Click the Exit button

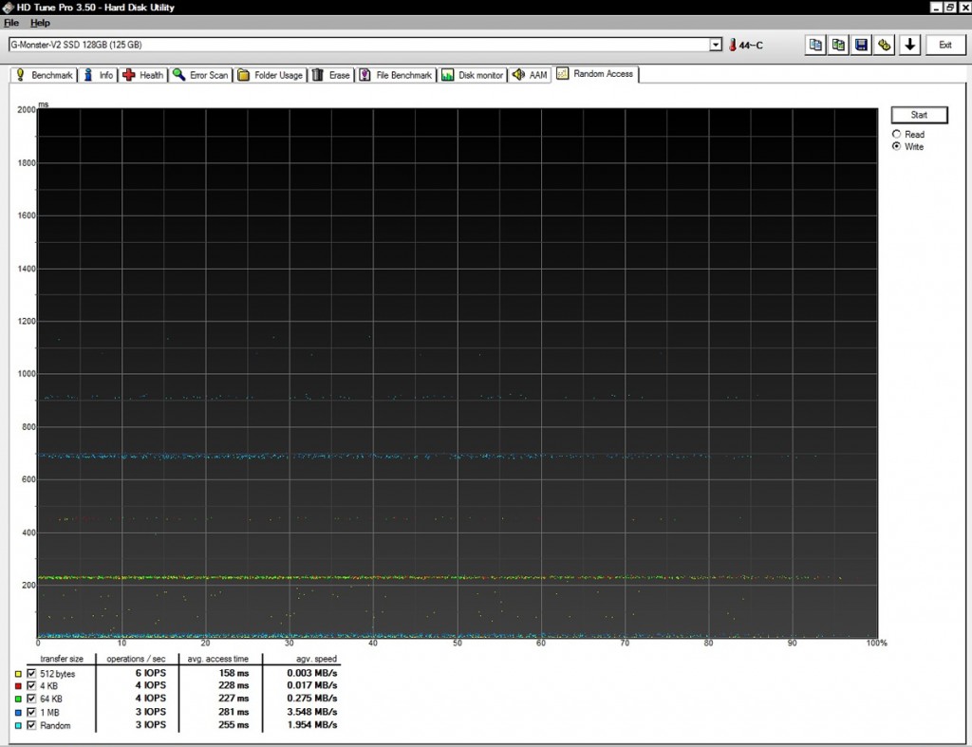coord(945,45)
